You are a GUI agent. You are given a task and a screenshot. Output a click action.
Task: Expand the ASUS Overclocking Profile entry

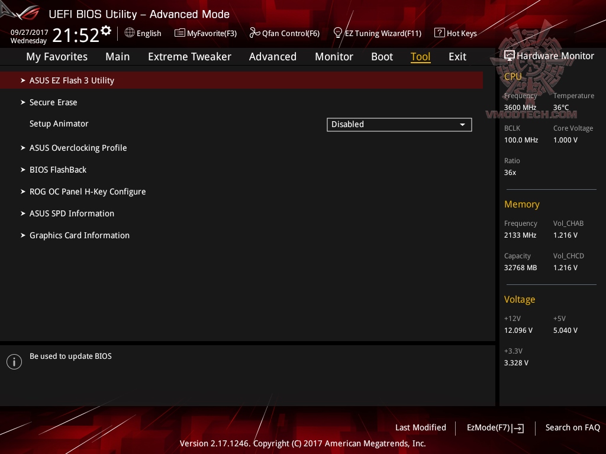(x=78, y=148)
